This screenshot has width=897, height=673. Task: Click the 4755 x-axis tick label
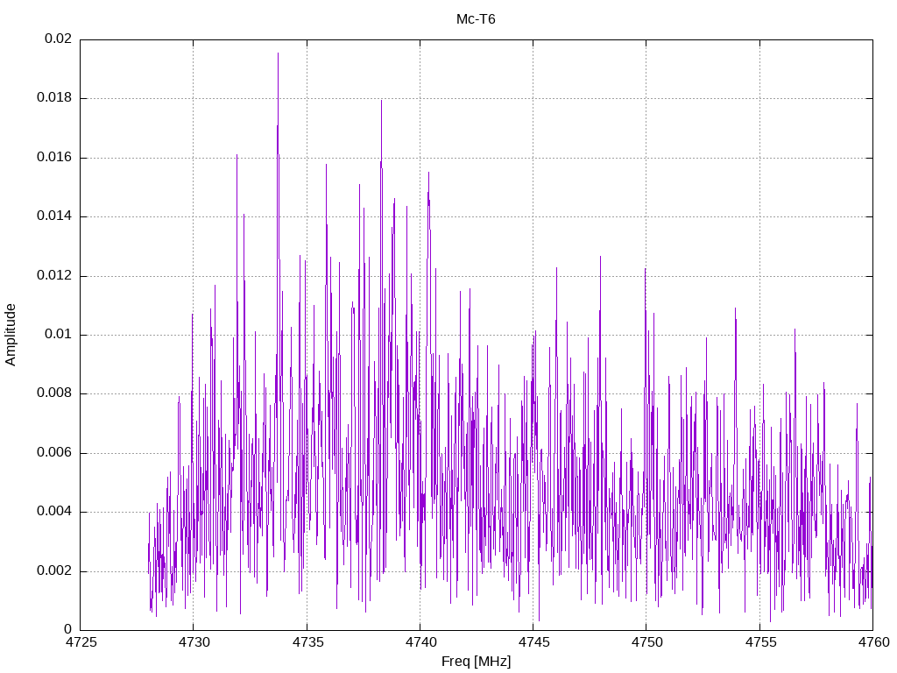(760, 642)
